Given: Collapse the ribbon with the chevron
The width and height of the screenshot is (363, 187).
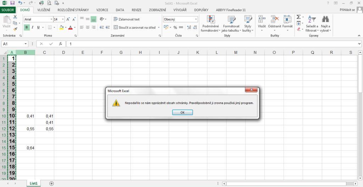Looking at the screenshot, I should tap(359, 36).
